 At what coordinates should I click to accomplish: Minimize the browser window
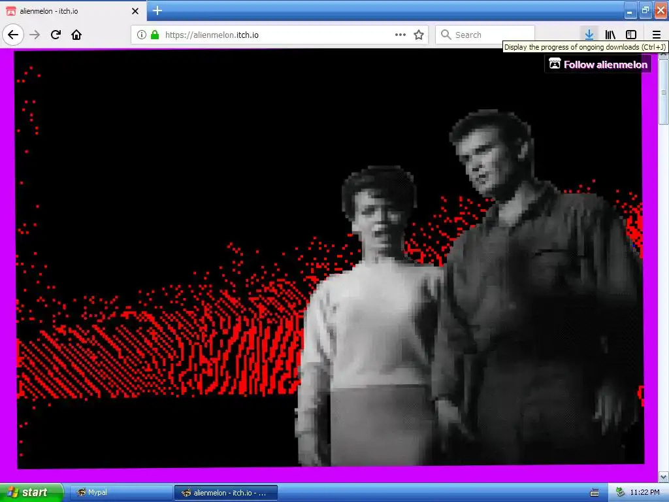630,10
